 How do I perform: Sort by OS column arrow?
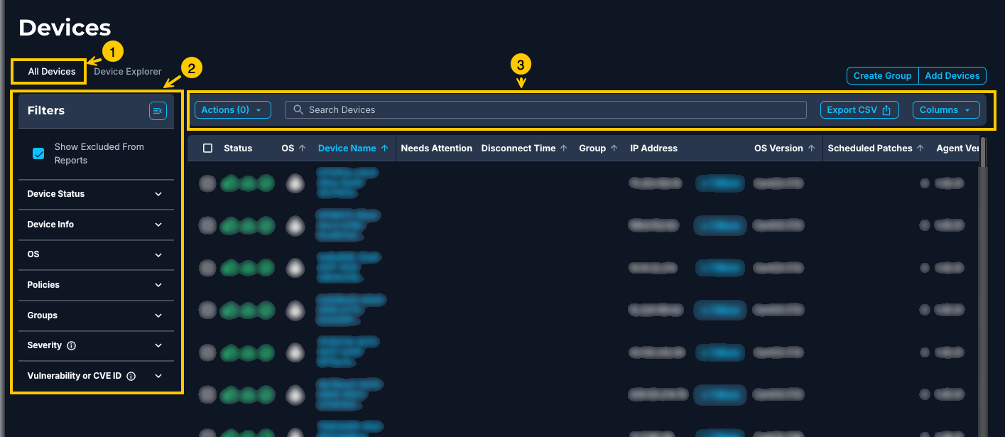pyautogui.click(x=302, y=149)
